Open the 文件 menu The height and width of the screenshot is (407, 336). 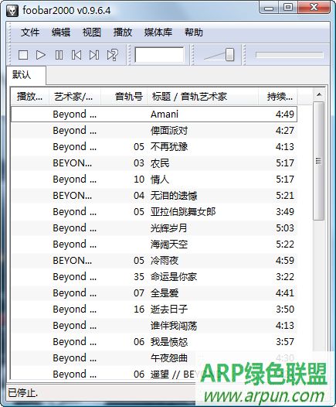(x=30, y=32)
